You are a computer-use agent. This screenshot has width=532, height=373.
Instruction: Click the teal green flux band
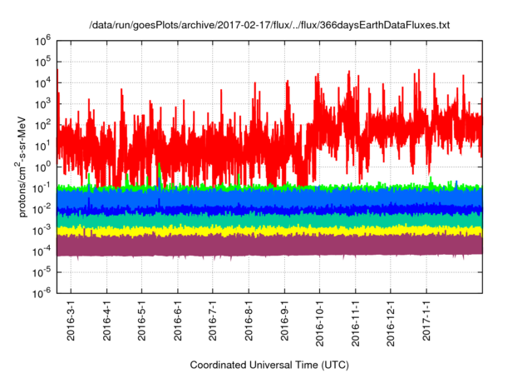[x=269, y=221]
